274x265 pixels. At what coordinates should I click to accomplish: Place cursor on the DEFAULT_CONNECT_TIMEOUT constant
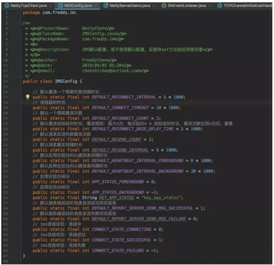pyautogui.click(x=120, y=108)
